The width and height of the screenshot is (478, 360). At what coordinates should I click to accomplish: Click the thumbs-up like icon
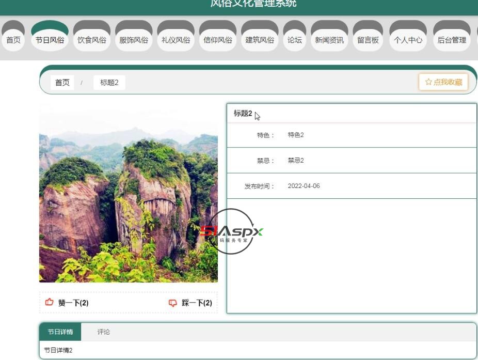pos(50,302)
